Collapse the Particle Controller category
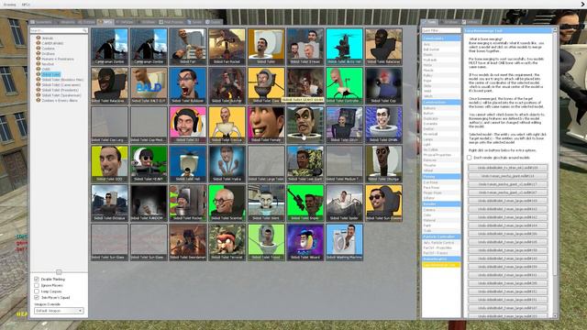The height and width of the screenshot is (330, 587). point(441,236)
